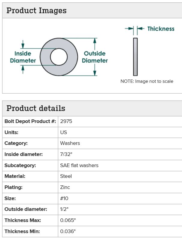The height and width of the screenshot is (240, 182).
Task: Click the 7/32" inside diameter value
Action: [66, 154]
